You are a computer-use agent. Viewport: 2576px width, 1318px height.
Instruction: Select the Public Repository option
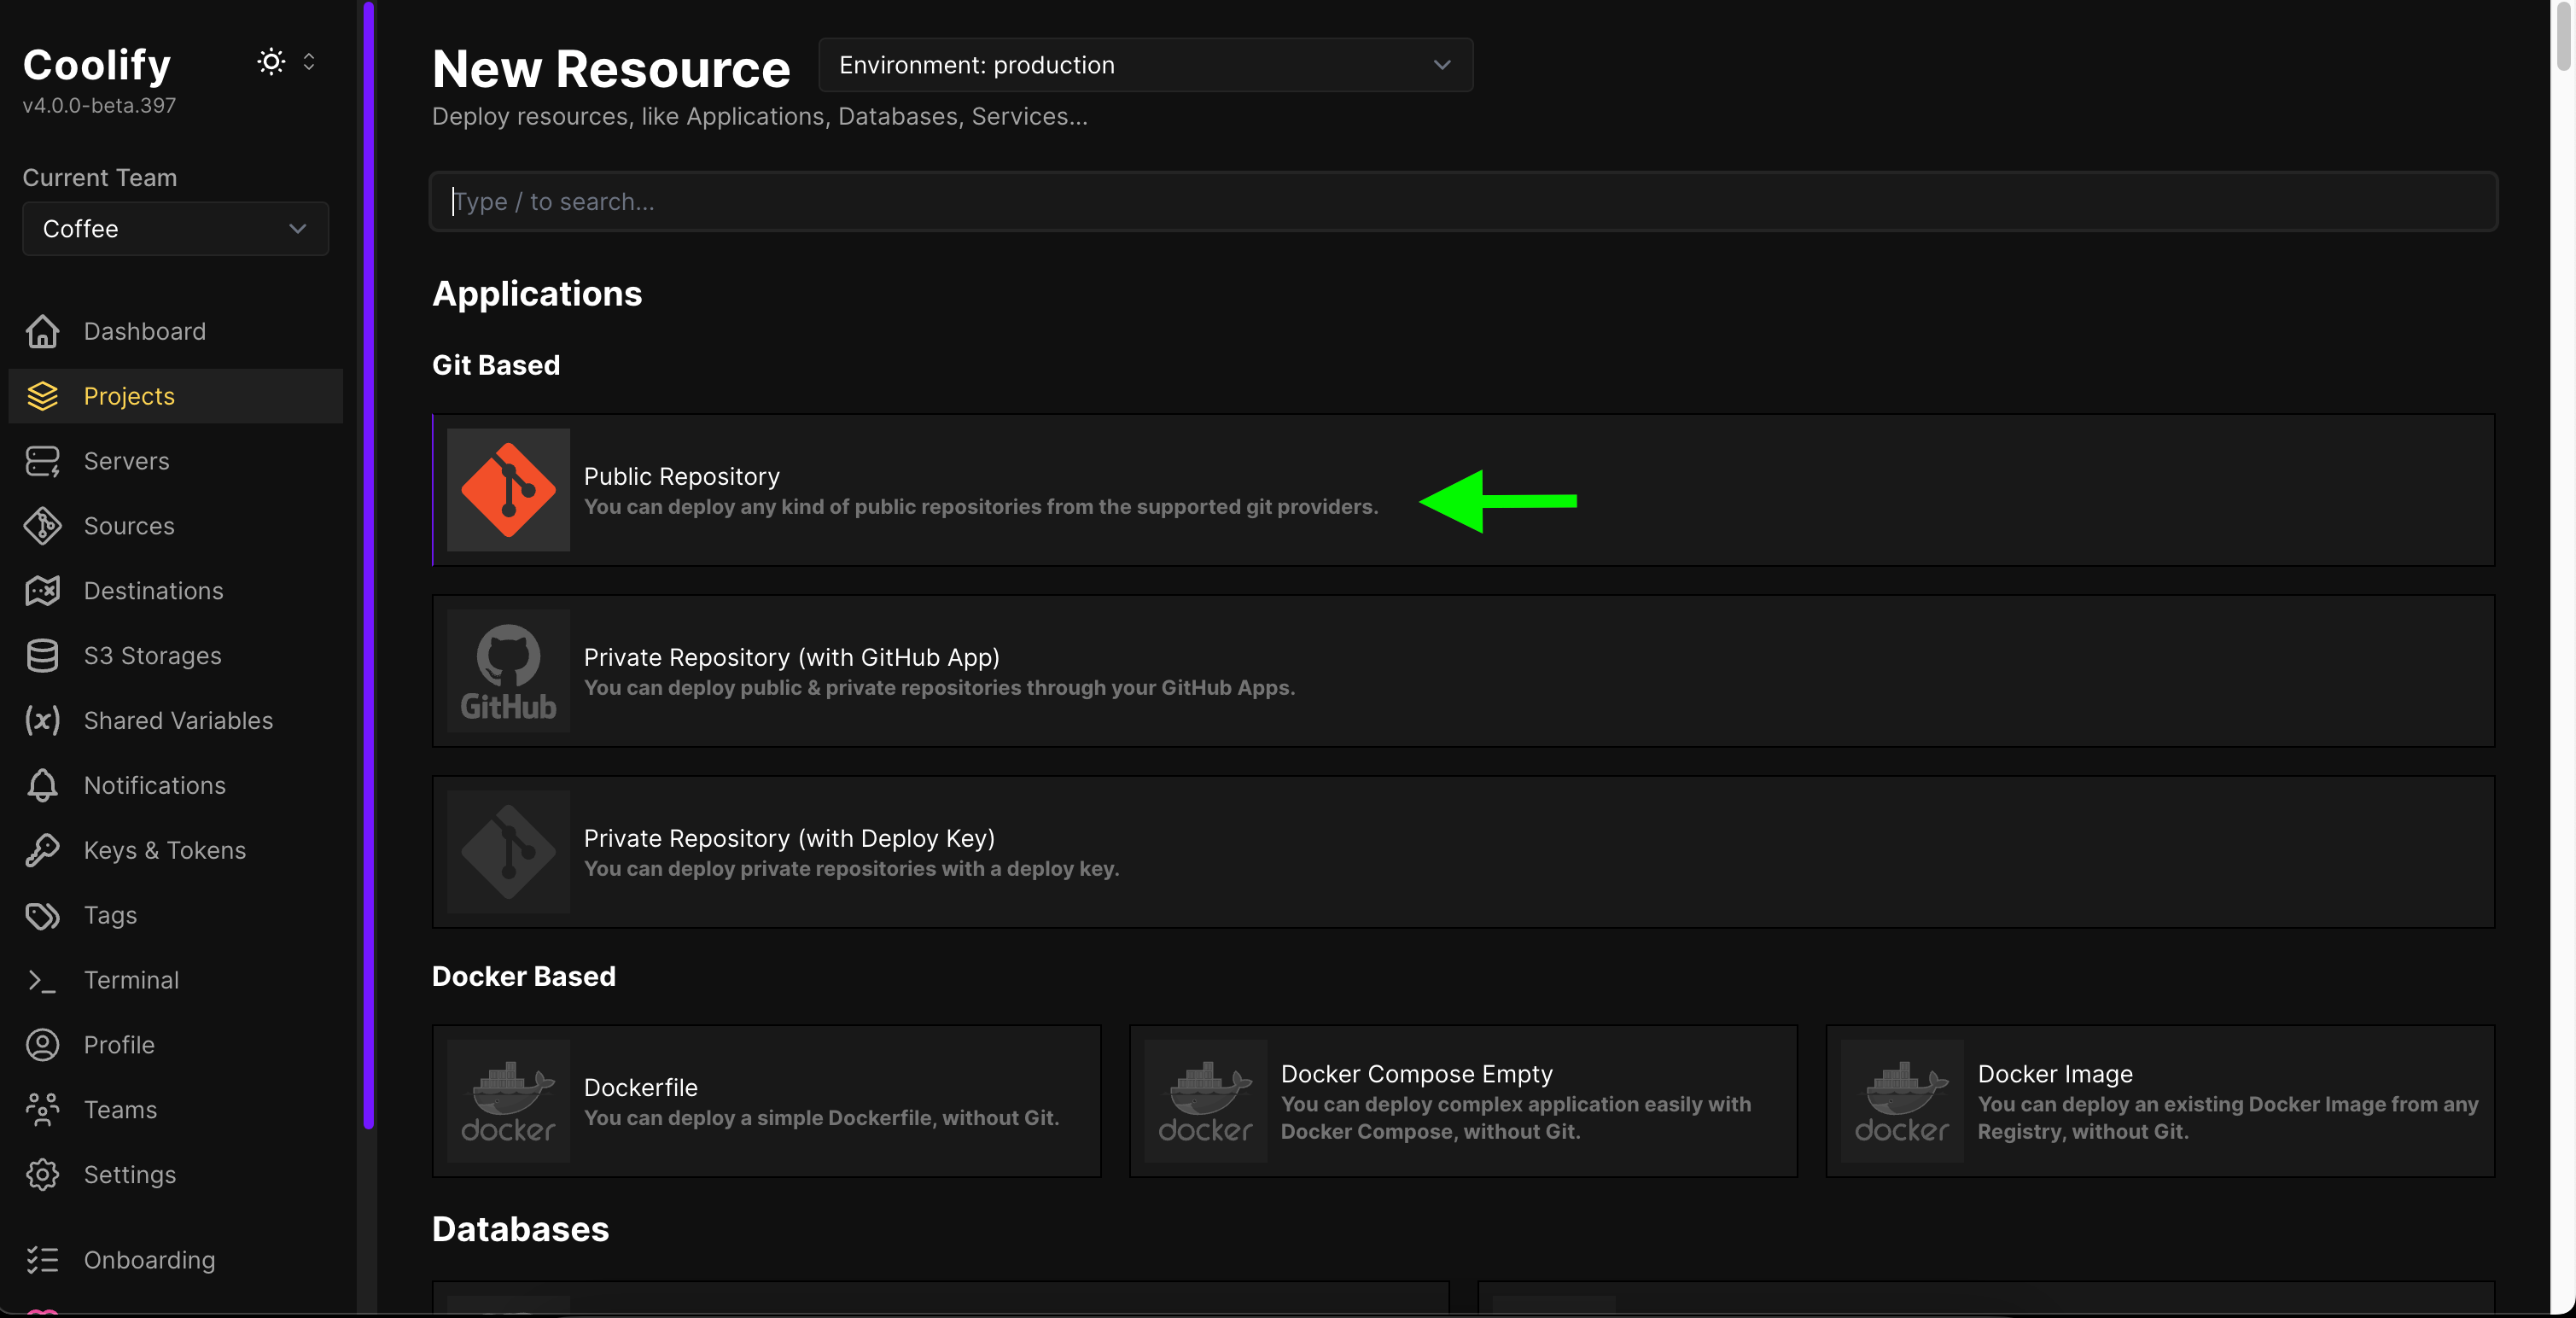pyautogui.click(x=1463, y=490)
